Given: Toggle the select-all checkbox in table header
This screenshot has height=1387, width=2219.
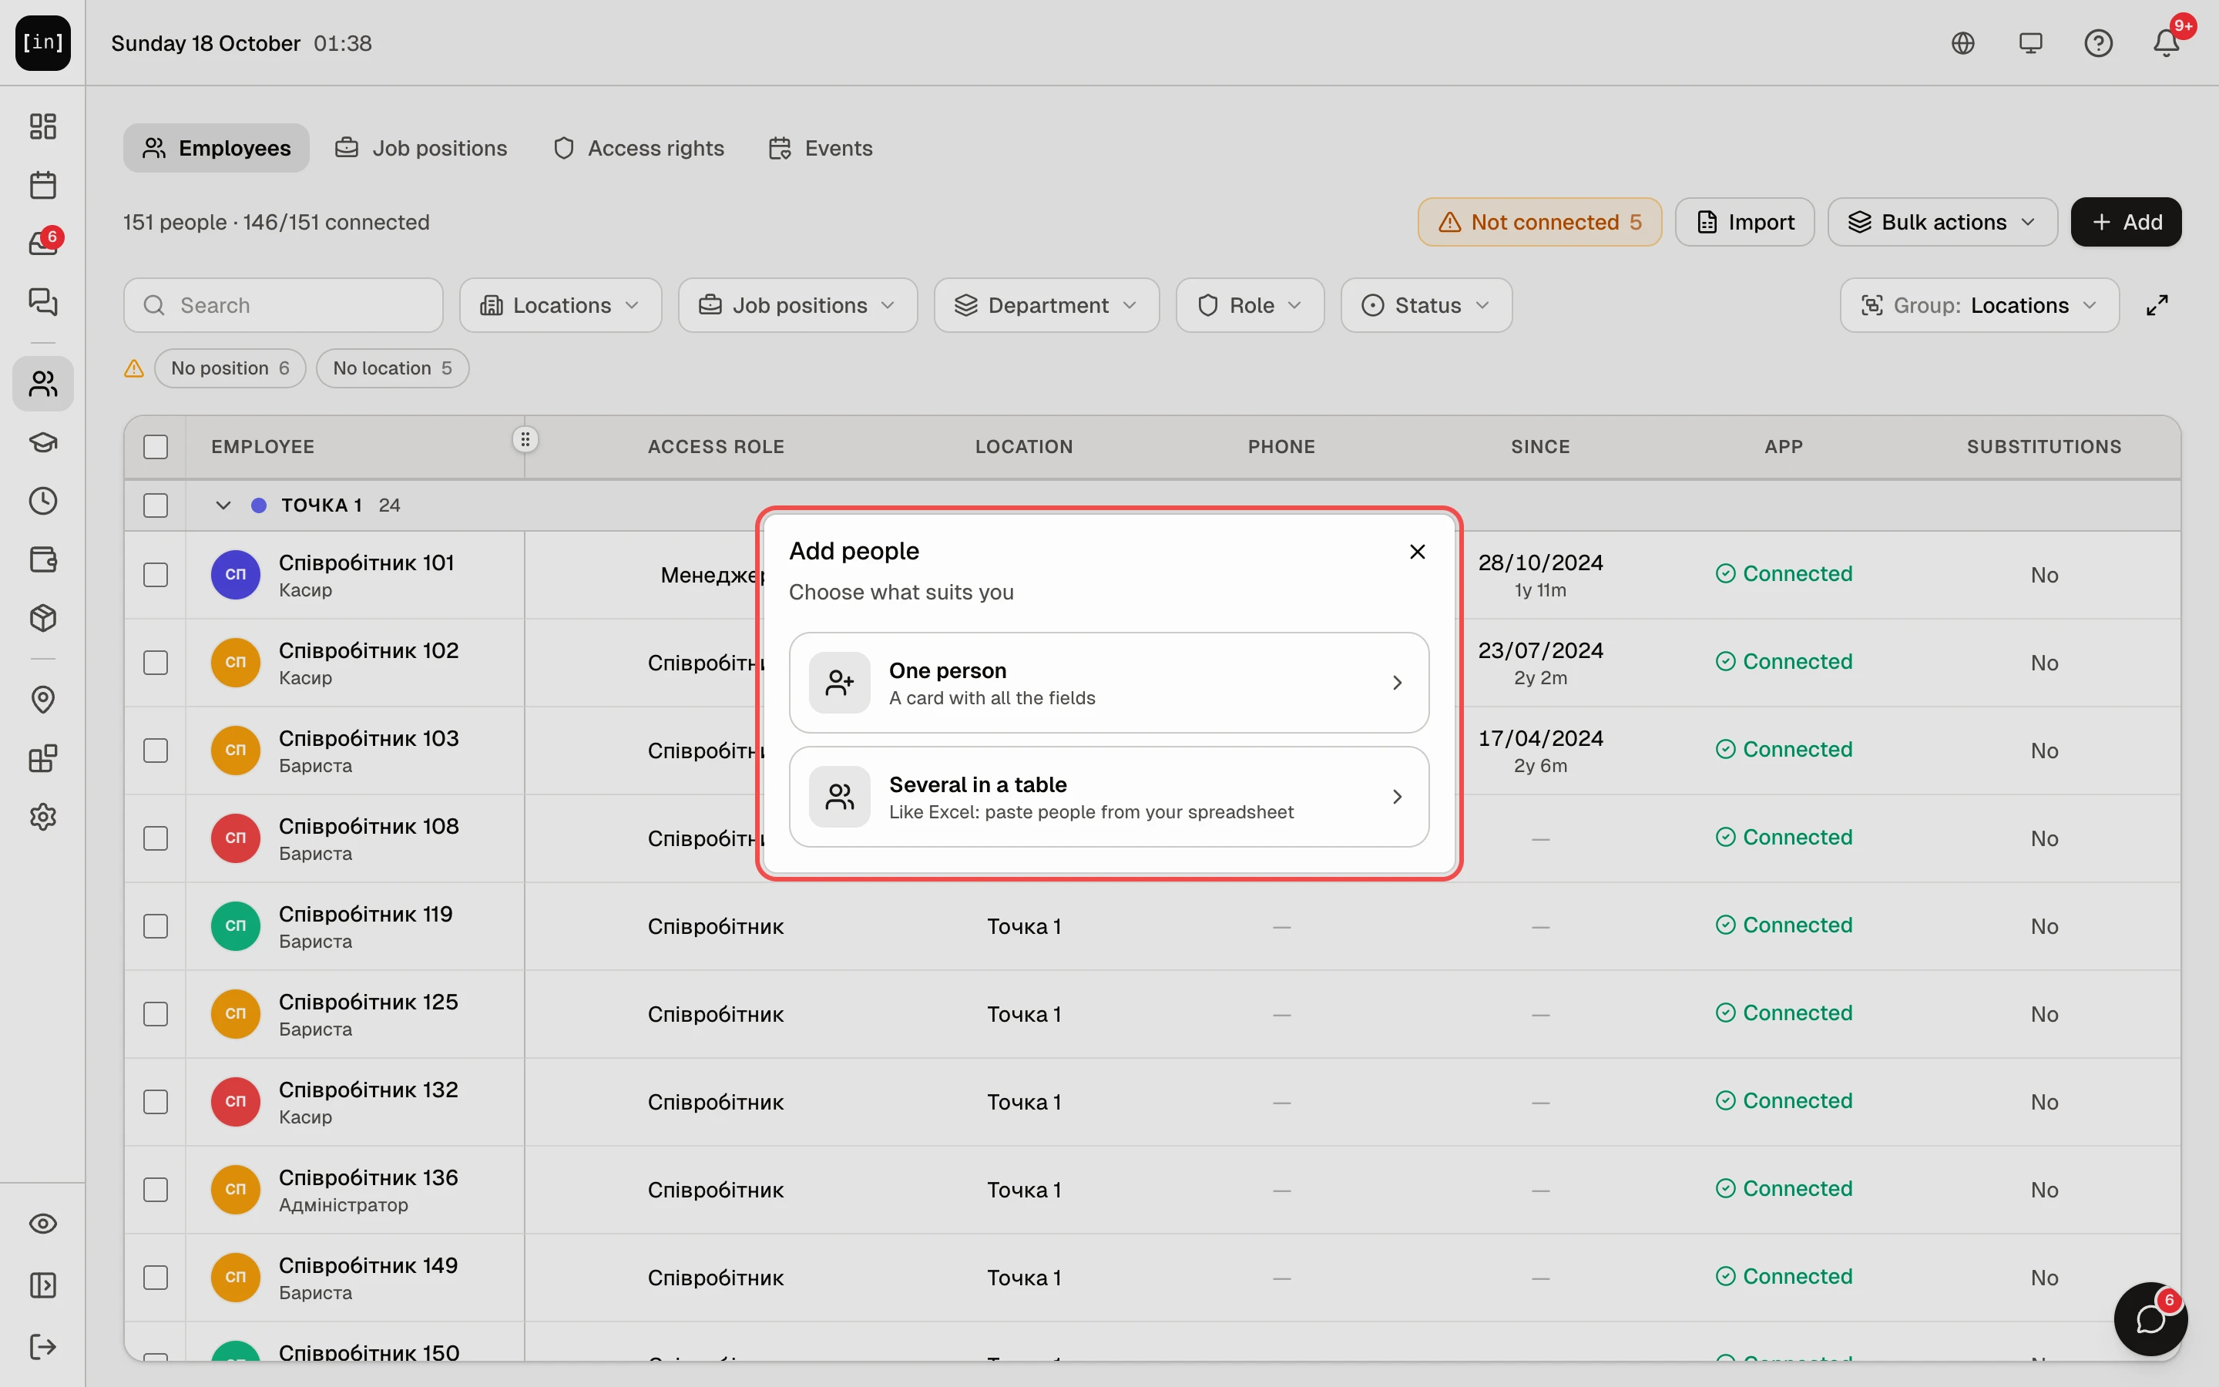Looking at the screenshot, I should click(x=156, y=447).
